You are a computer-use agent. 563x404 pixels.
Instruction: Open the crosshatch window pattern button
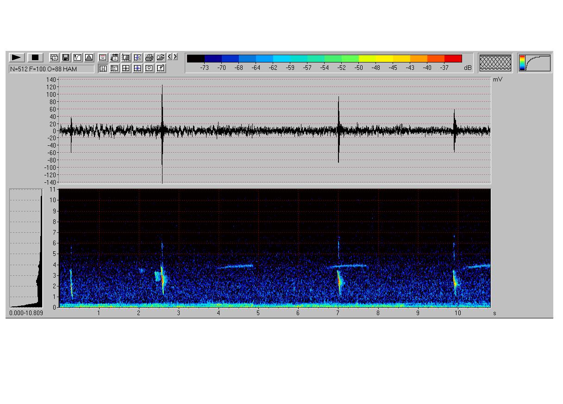[495, 62]
